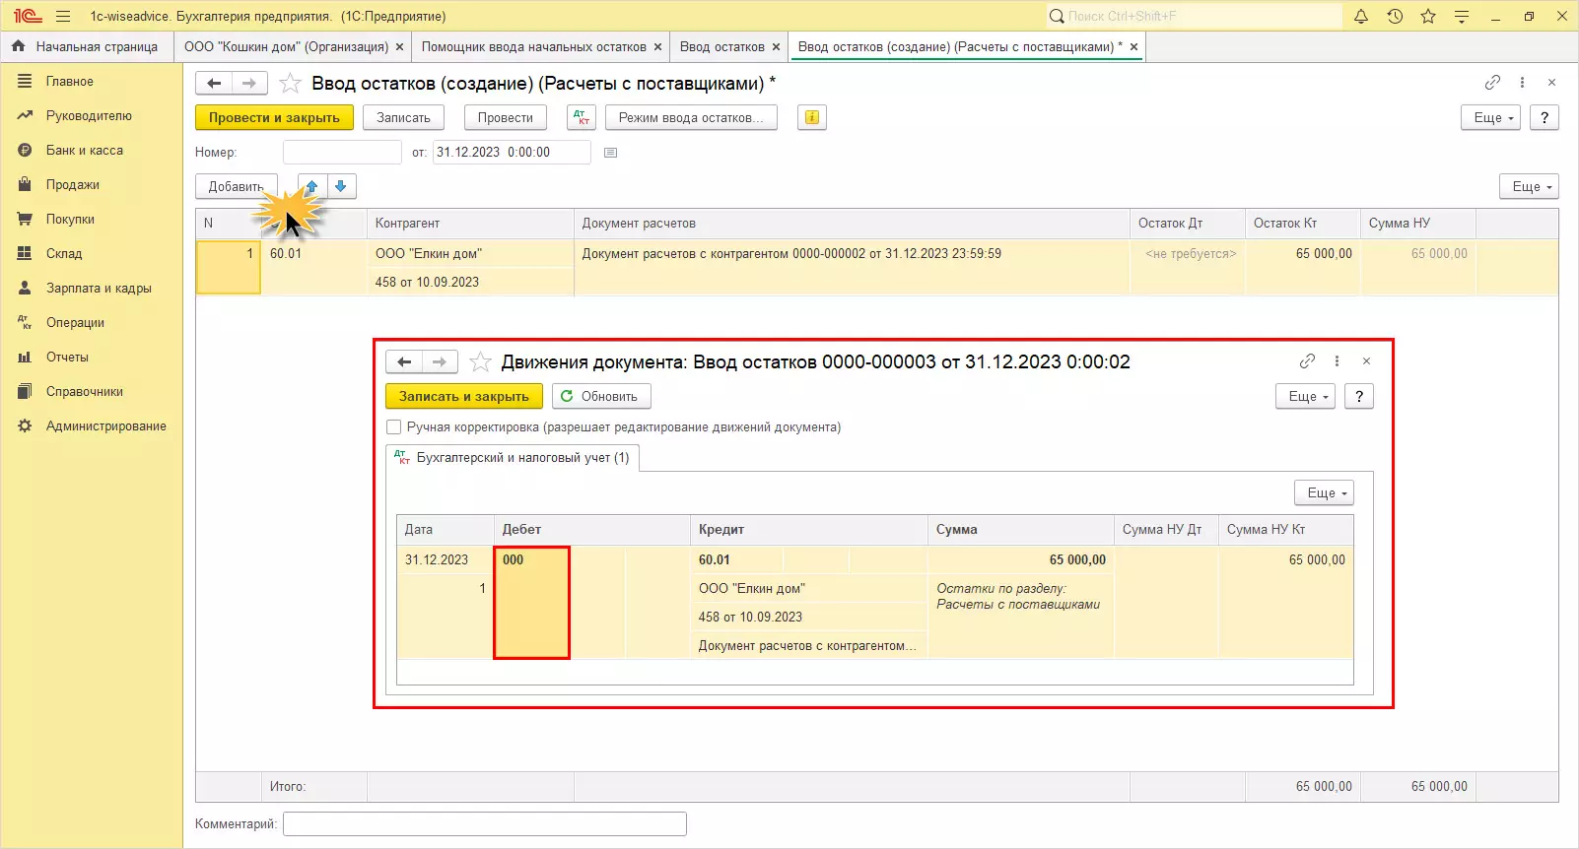1579x849 pixels.
Task: Close the ООО Кошкин дом tab
Action: tap(399, 46)
